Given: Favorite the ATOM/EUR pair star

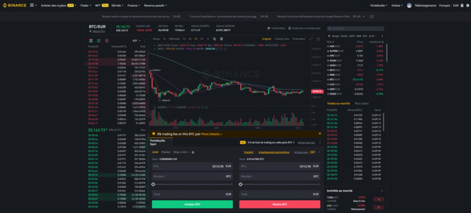Looking at the screenshot, I should (x=328, y=61).
